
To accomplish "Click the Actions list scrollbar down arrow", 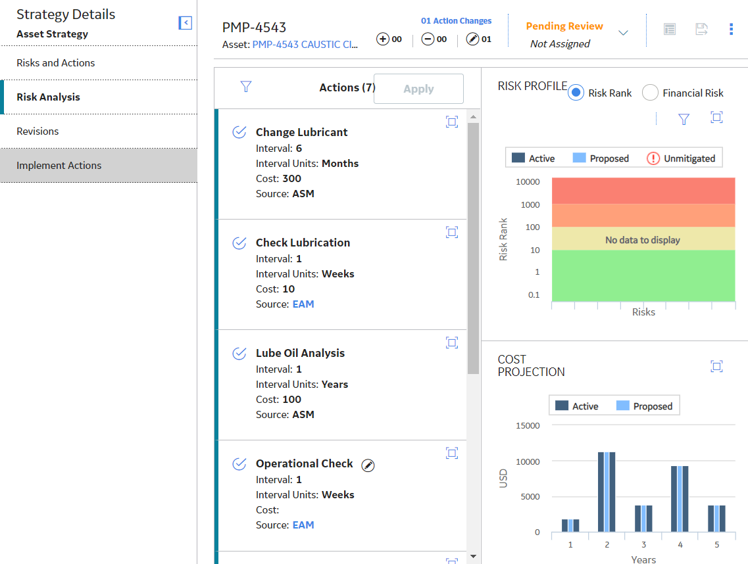I will [x=473, y=556].
